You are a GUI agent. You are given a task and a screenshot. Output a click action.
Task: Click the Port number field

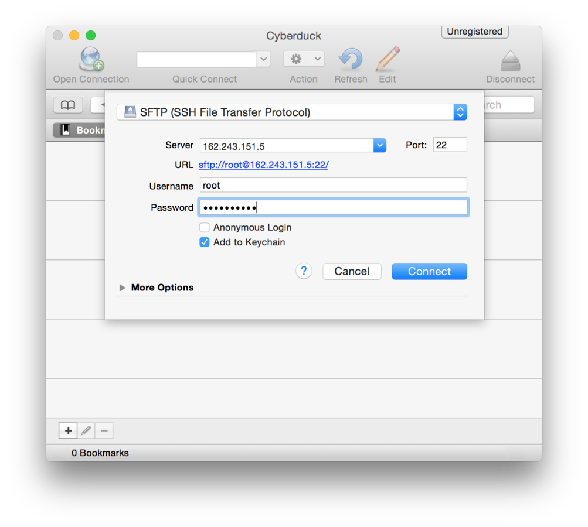450,145
